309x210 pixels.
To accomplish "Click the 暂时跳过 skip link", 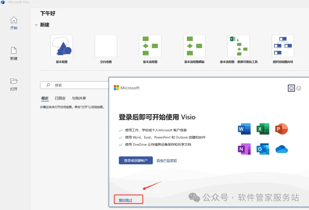I will (x=126, y=200).
